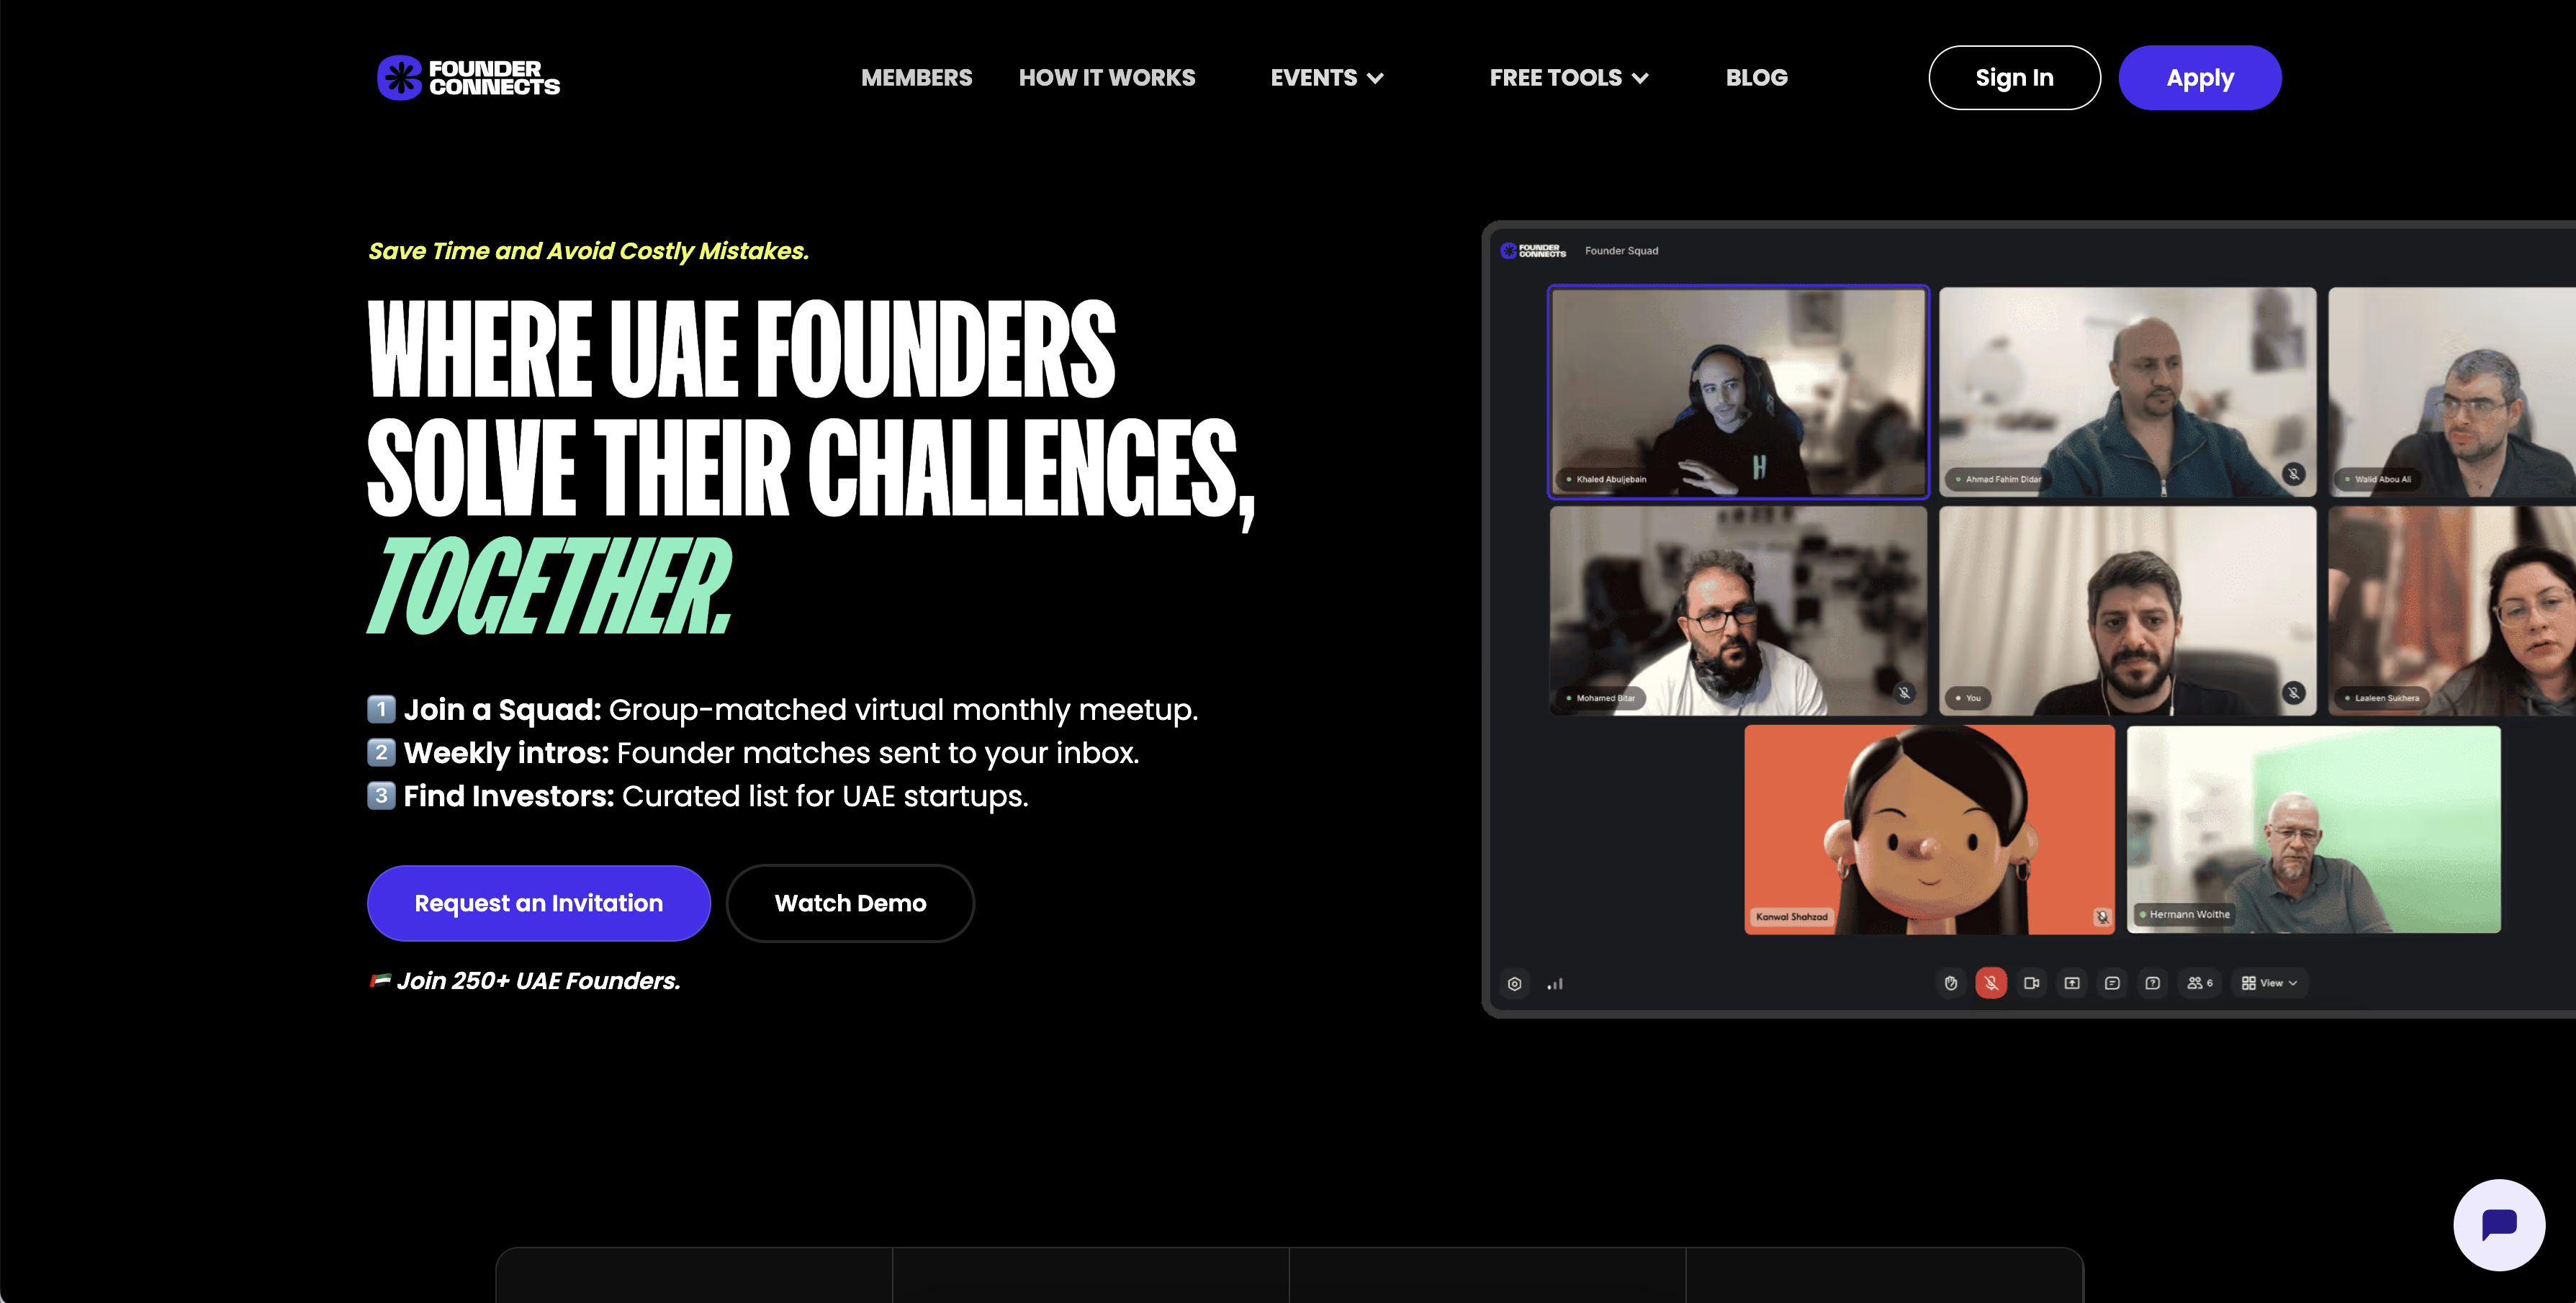Open the How It Works page
Viewport: 2576px width, 1303px height.
[1107, 78]
